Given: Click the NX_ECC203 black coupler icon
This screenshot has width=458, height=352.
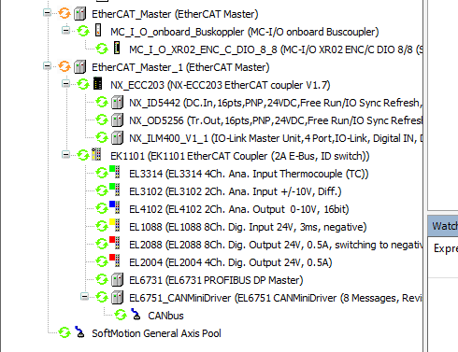Looking at the screenshot, I should coord(98,84).
